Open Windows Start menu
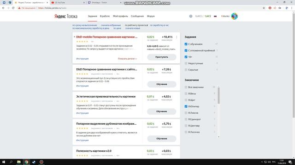The height and width of the screenshot is (165, 295). pyautogui.click(x=4, y=162)
